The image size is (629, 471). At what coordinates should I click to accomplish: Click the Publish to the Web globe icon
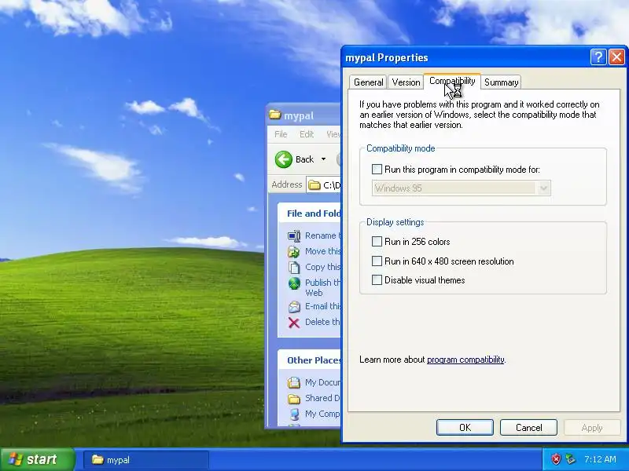click(x=294, y=283)
